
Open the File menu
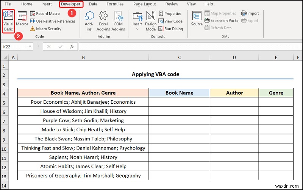8,4
